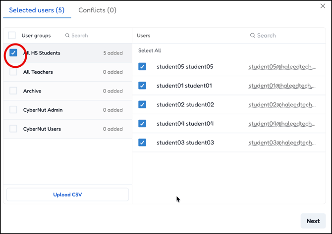Image resolution: width=332 pixels, height=234 pixels.
Task: Deselect student05 student05 checkbox
Action: pos(142,67)
